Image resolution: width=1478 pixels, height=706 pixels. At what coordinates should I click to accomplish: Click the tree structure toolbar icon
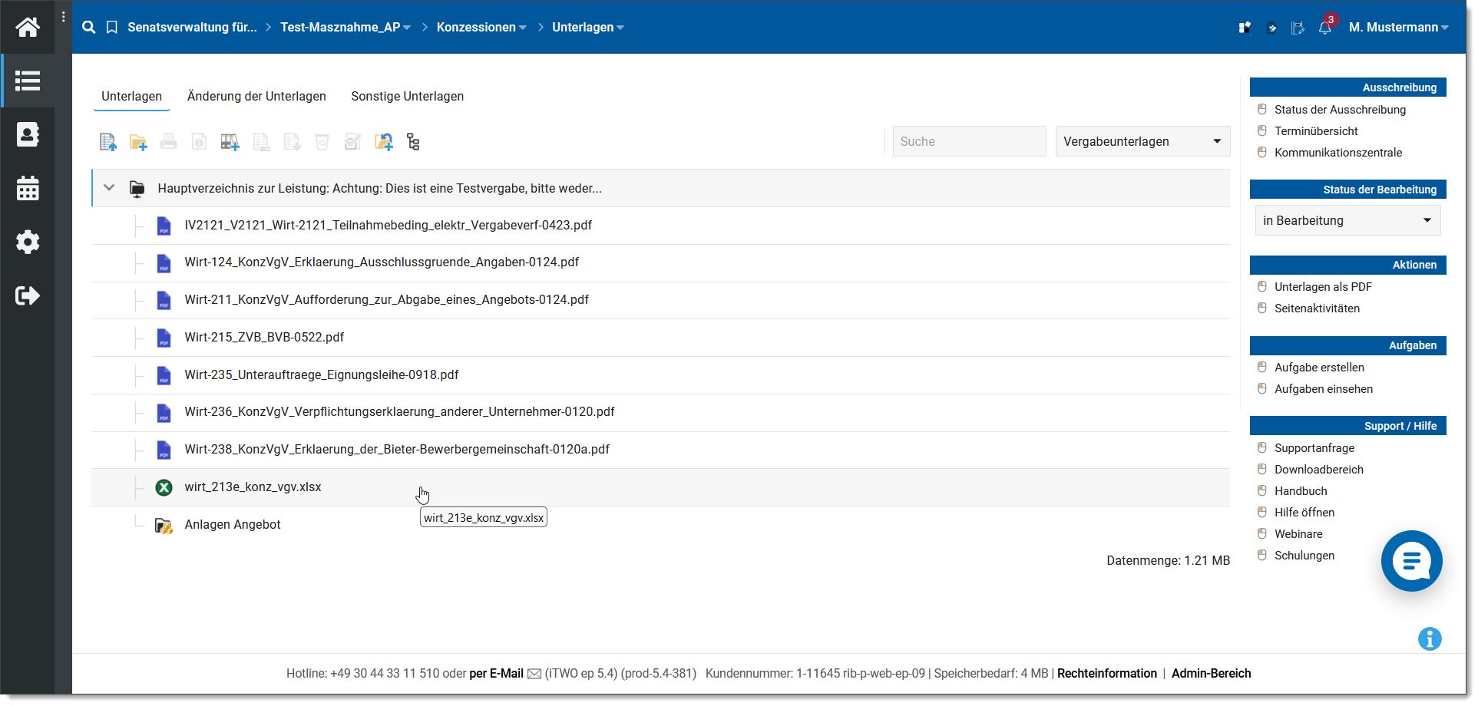pyautogui.click(x=413, y=142)
